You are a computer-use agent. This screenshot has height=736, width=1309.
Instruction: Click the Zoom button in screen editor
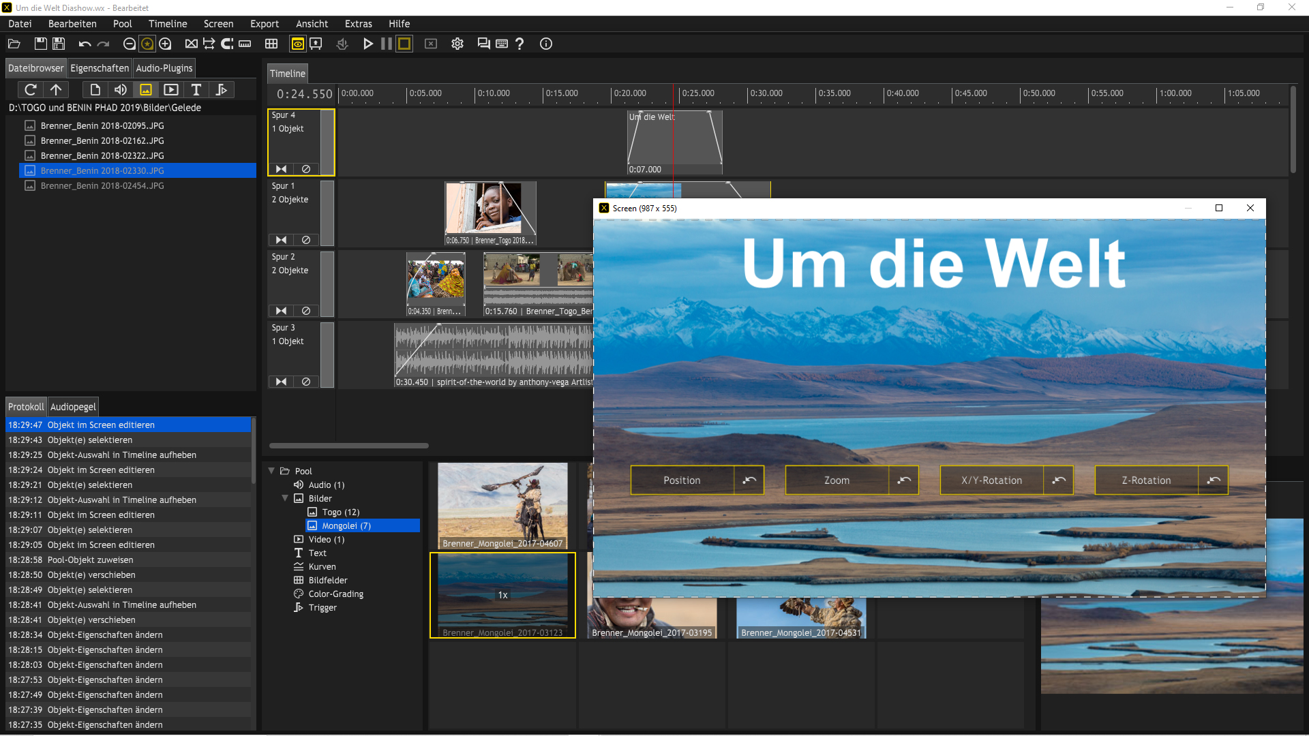pyautogui.click(x=835, y=479)
